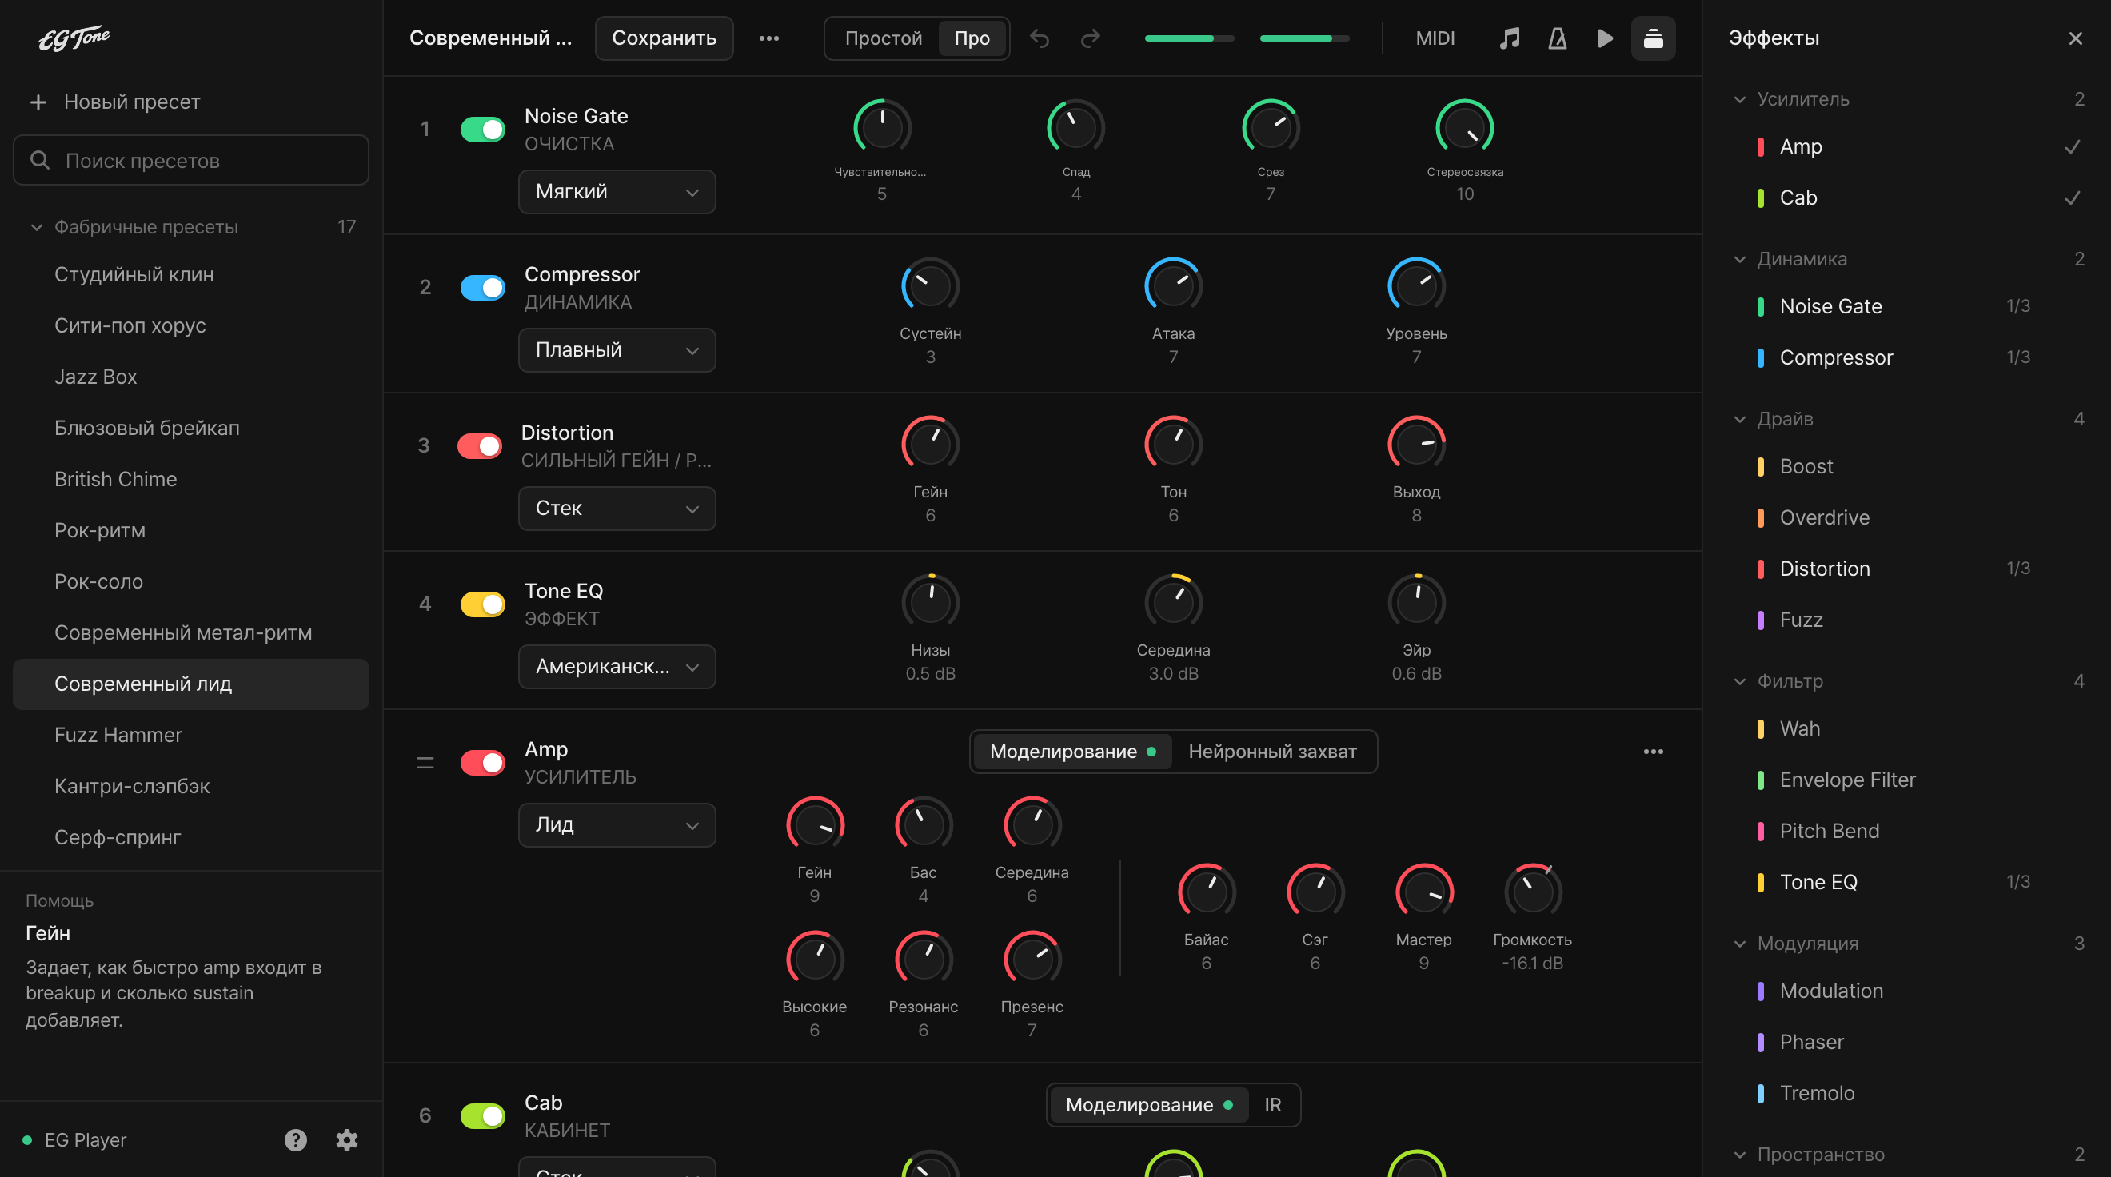Close the Эффекты panel

click(x=2075, y=38)
